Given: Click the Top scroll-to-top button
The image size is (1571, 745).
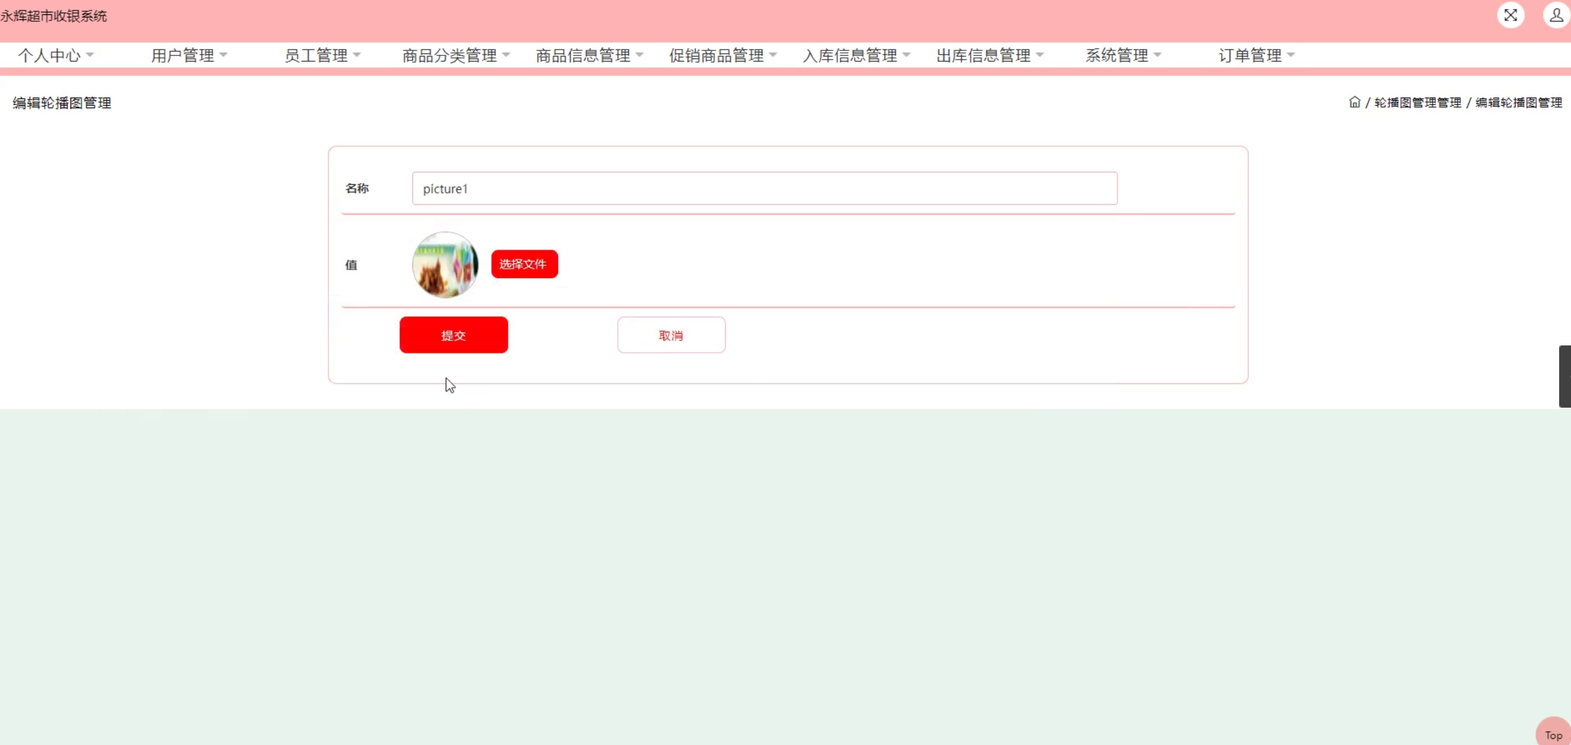Looking at the screenshot, I should coord(1553,734).
